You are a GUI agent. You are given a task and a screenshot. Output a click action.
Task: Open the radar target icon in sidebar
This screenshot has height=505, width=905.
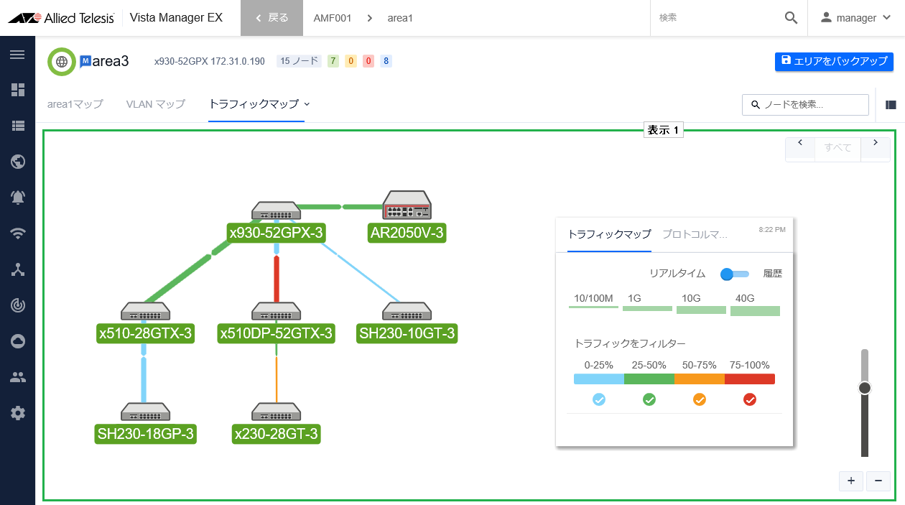17,305
